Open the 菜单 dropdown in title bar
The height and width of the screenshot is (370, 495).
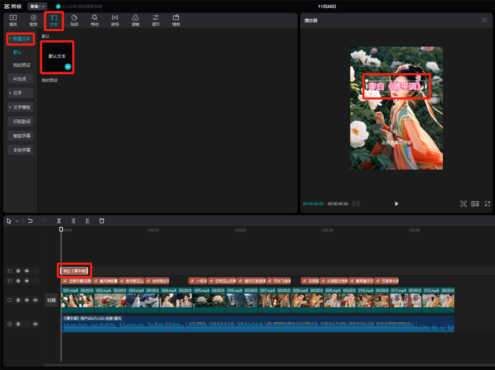pos(37,6)
